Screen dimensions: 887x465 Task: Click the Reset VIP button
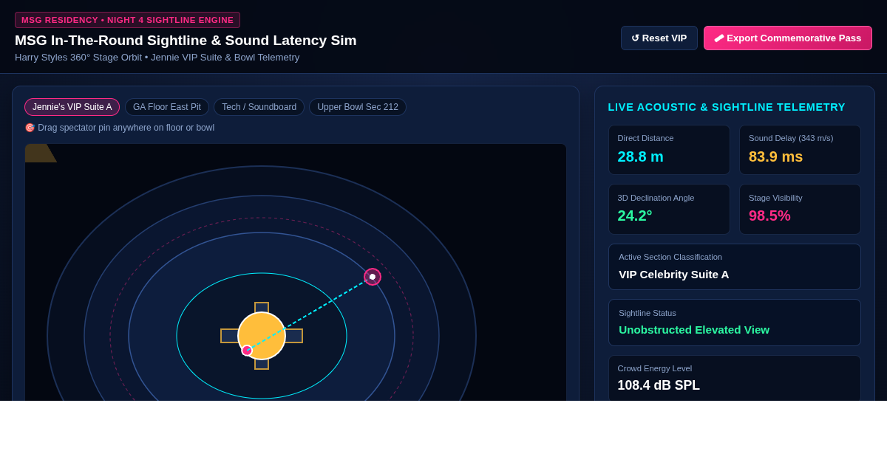click(x=659, y=38)
